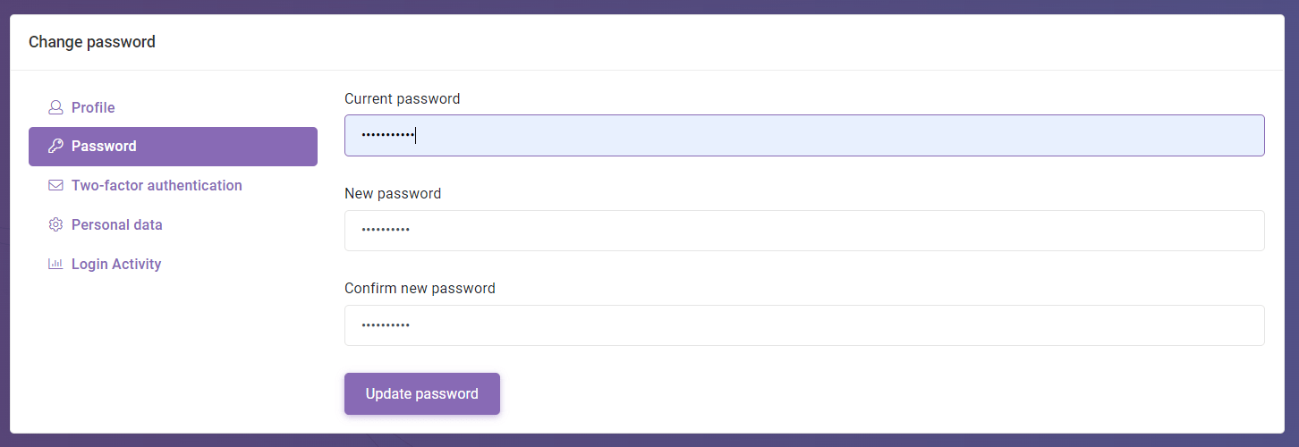This screenshot has height=447, width=1299.
Task: Click the envelope icon for two-factor authentication
Action: (55, 186)
